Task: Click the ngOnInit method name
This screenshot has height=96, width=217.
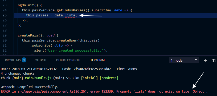Action: (26, 5)
